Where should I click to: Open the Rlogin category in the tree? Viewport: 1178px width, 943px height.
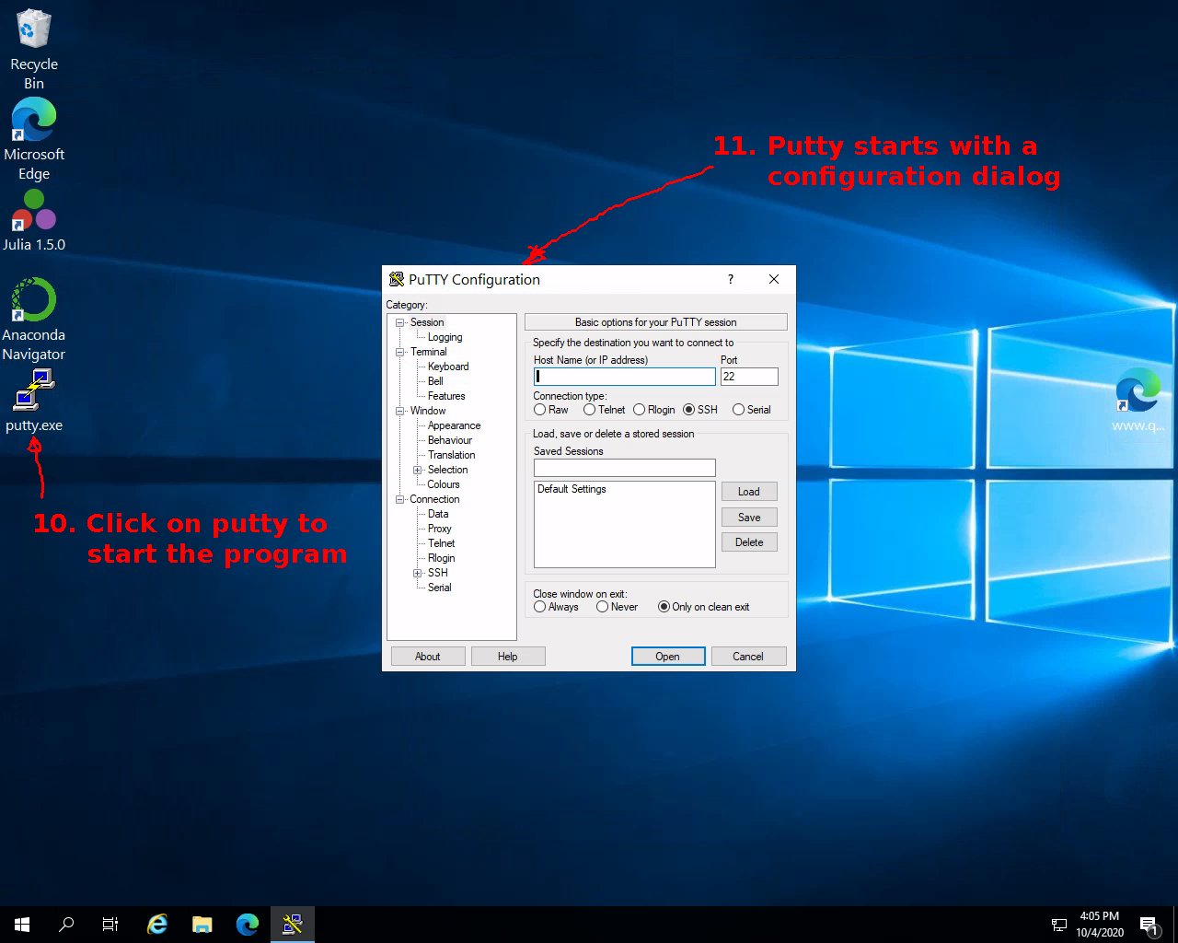click(x=442, y=558)
